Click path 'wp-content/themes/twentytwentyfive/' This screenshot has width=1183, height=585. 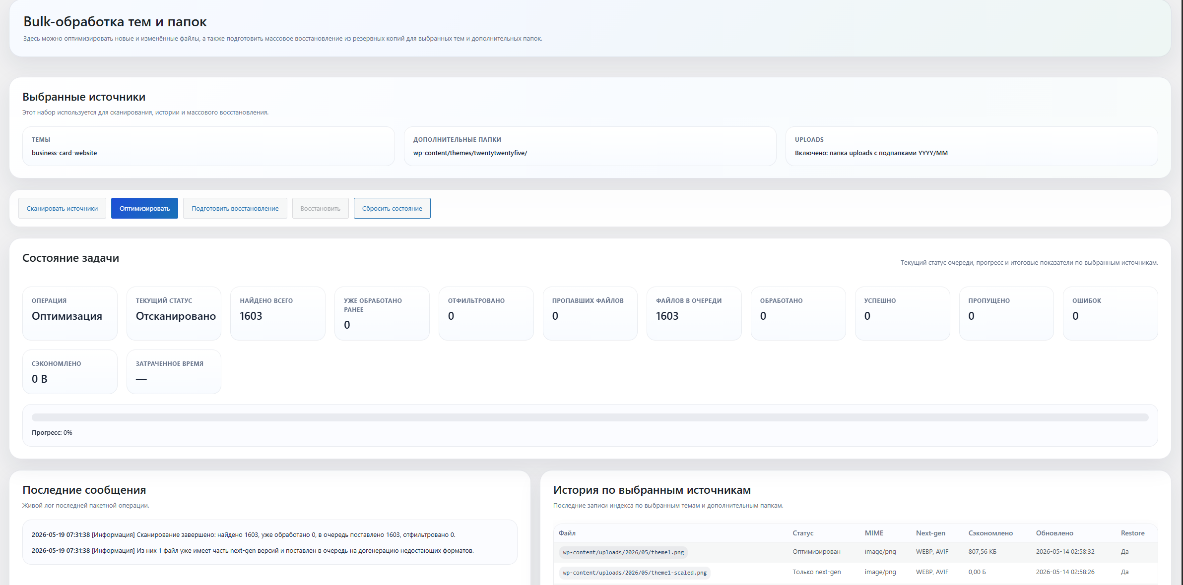click(470, 153)
